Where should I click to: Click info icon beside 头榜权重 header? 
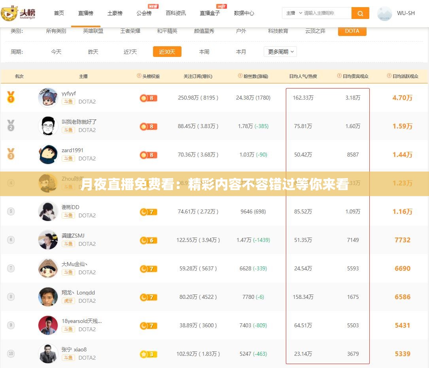139,76
